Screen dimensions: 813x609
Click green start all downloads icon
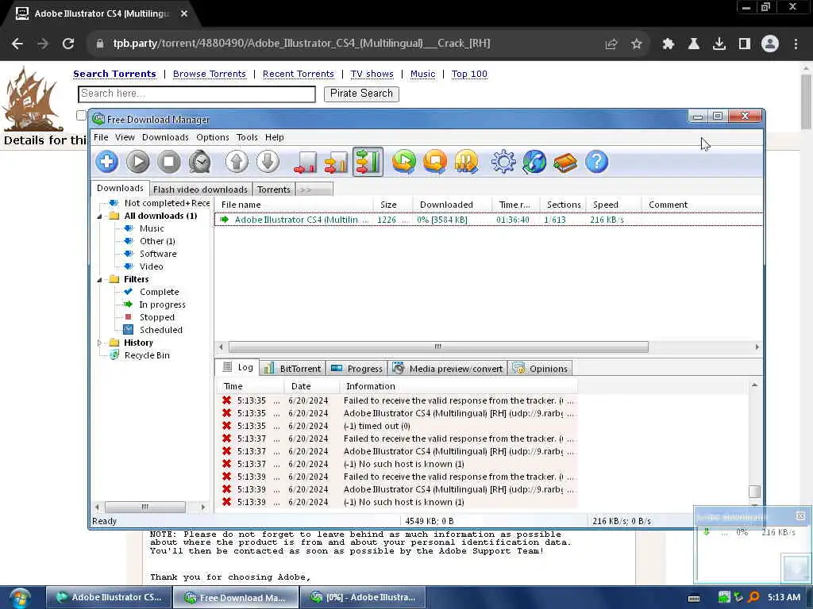point(404,162)
